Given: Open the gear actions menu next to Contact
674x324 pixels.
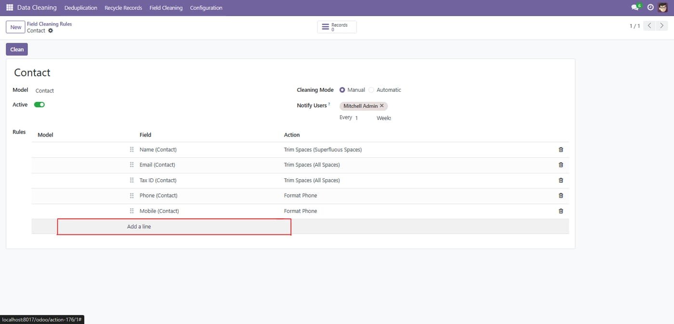Looking at the screenshot, I should click(51, 31).
